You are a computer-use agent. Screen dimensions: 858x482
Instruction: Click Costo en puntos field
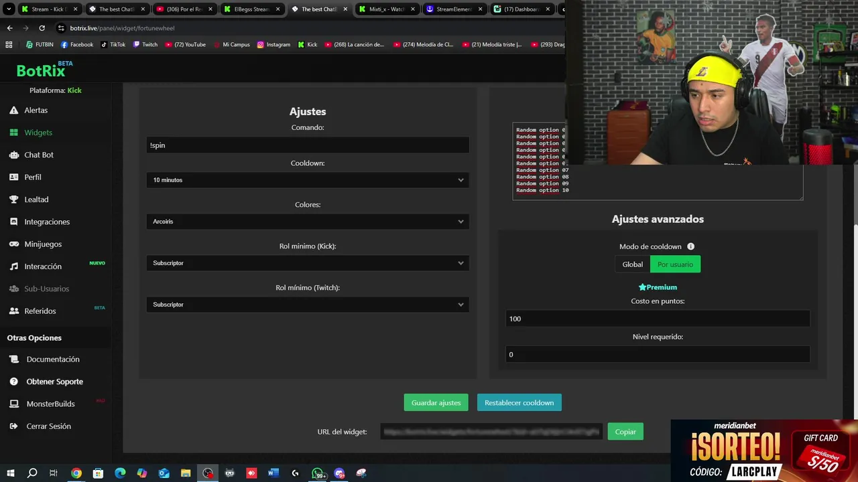point(658,319)
